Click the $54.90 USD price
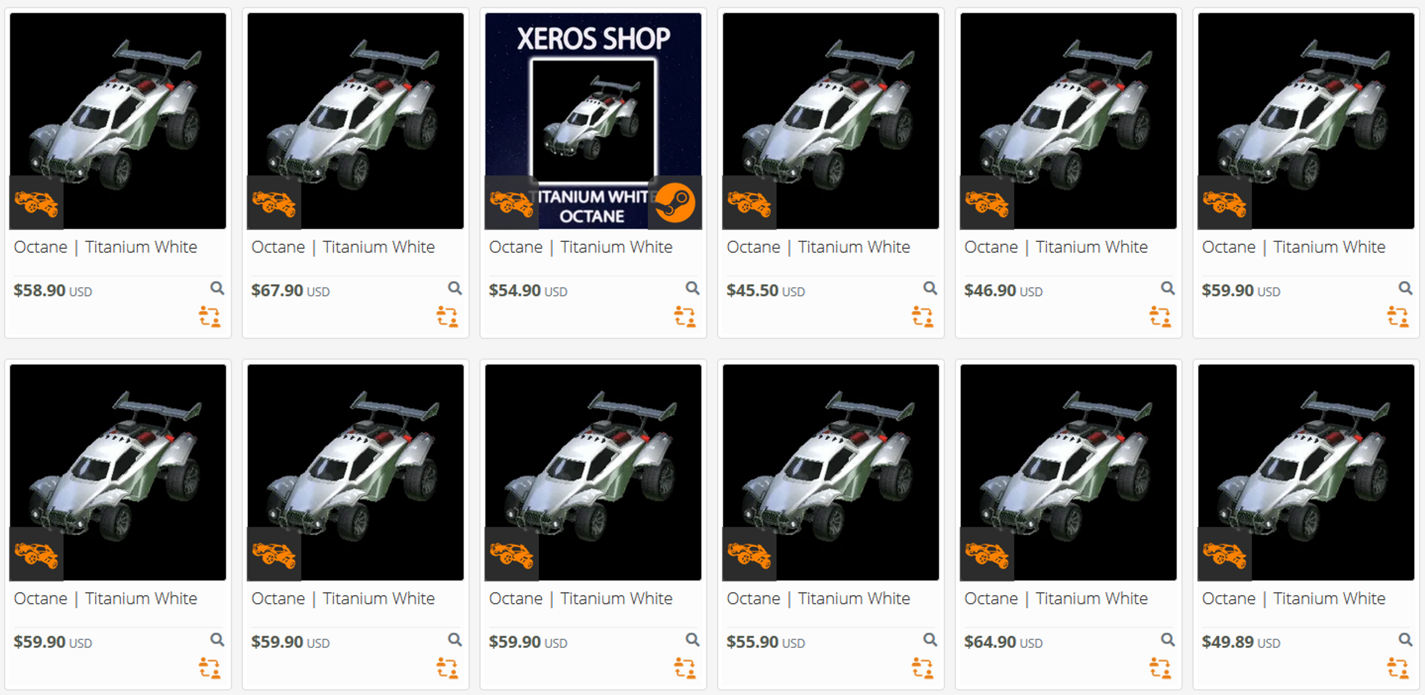 coord(528,291)
